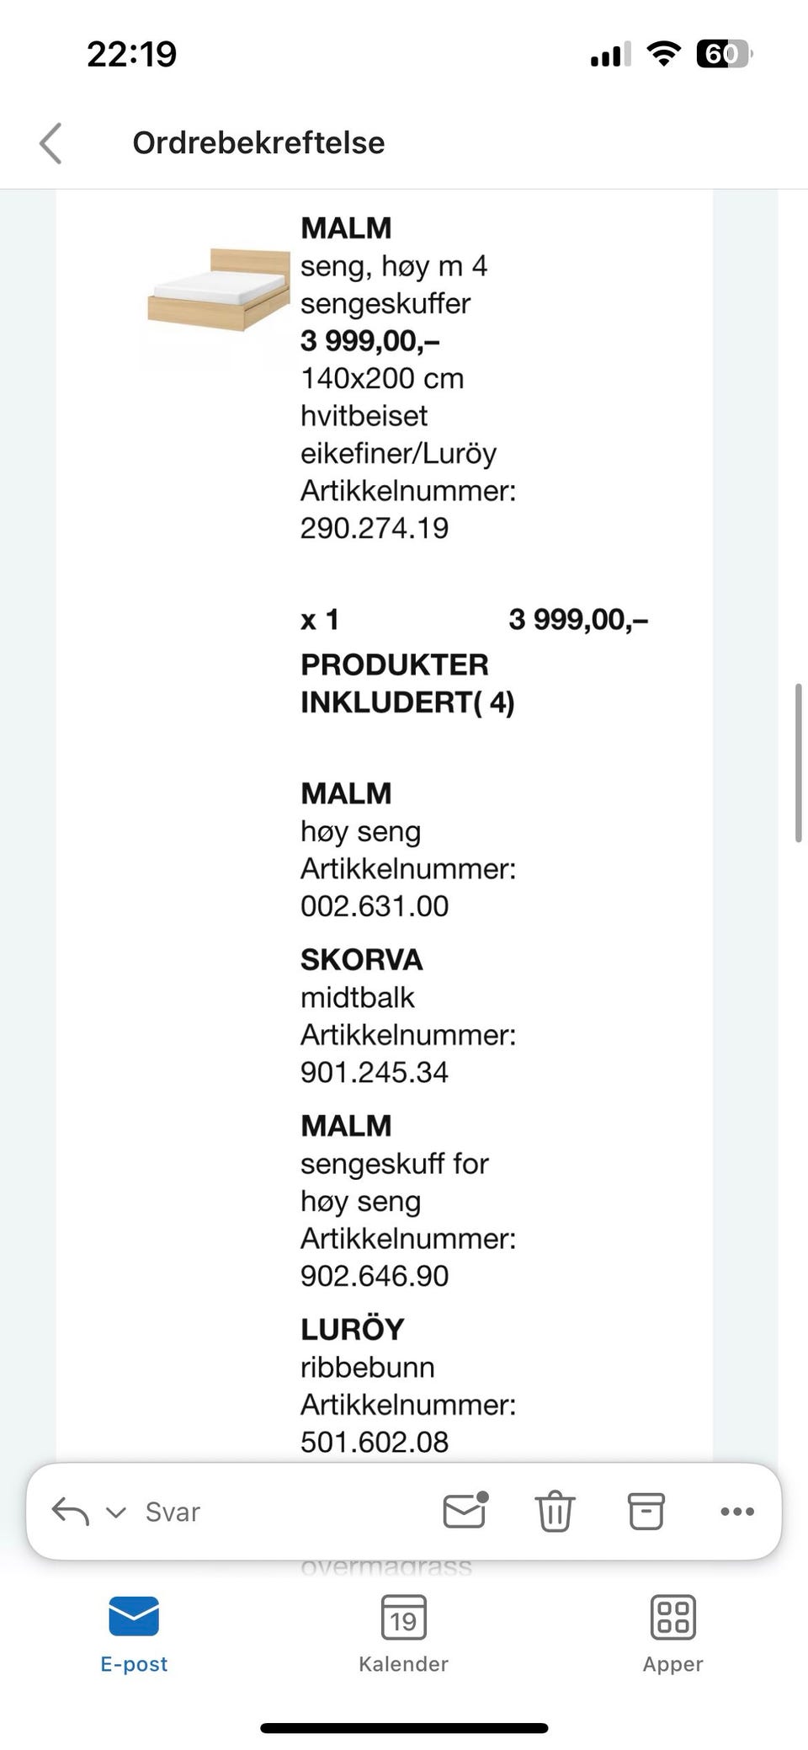Tap MALM høy seng article 002.631.00

tap(375, 906)
